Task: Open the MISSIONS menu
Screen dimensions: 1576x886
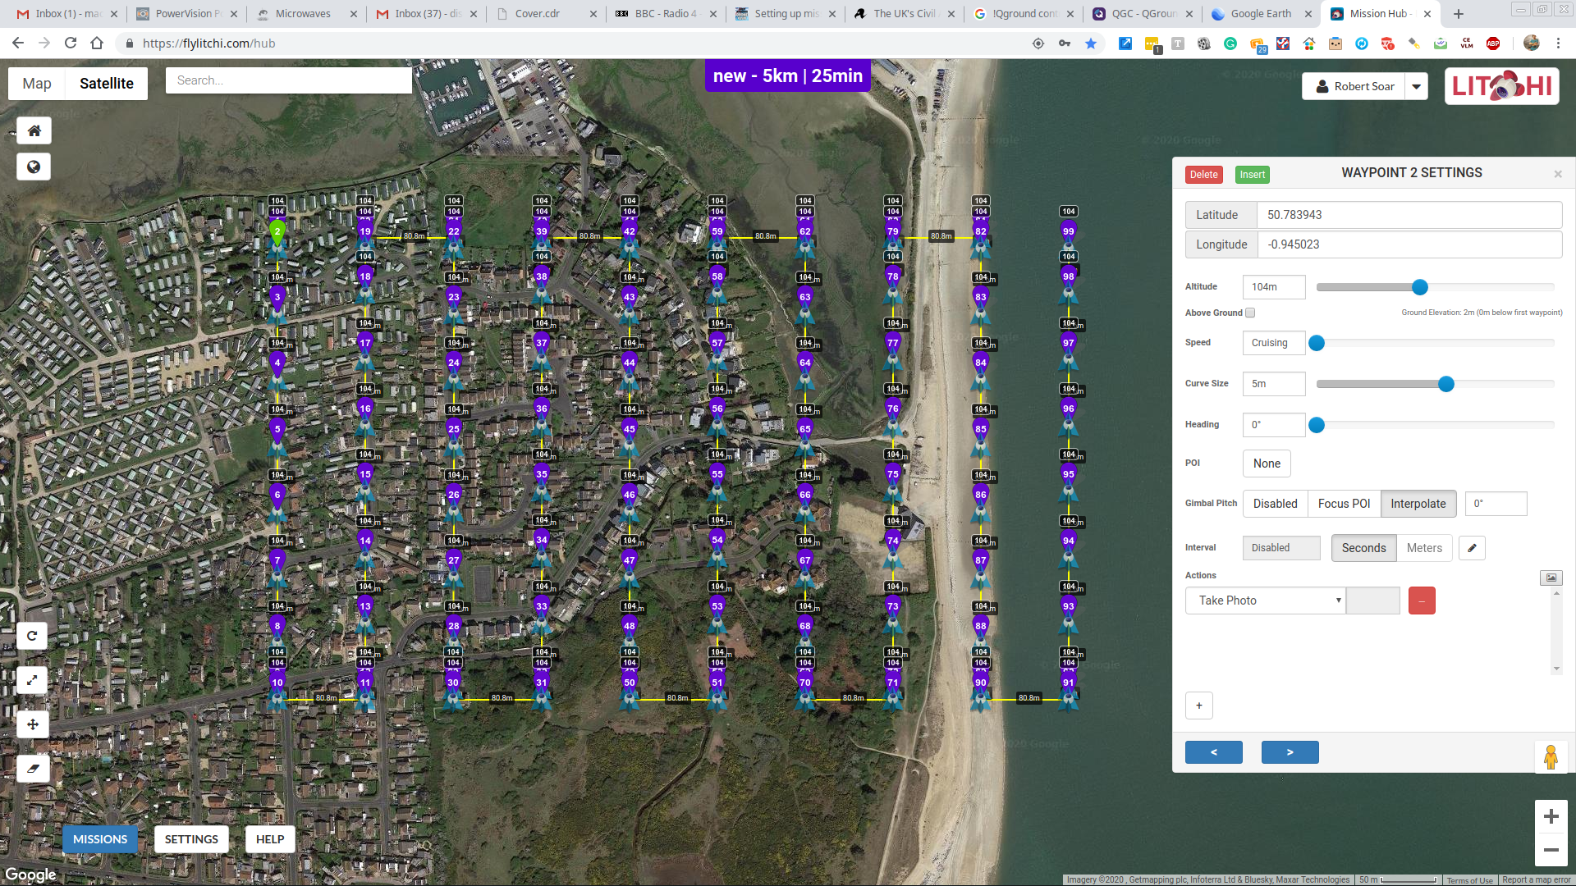Action: [100, 839]
